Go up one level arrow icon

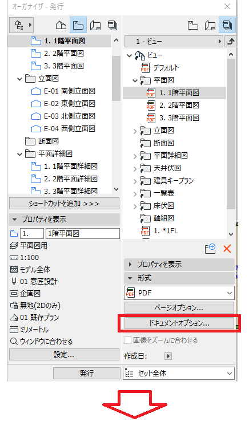coord(231,42)
